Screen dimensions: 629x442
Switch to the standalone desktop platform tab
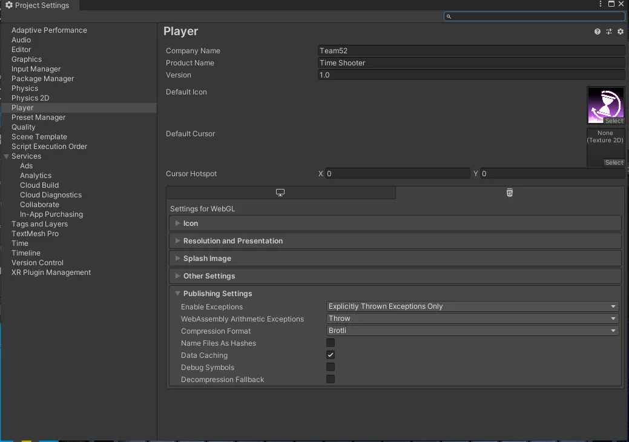[x=280, y=193]
